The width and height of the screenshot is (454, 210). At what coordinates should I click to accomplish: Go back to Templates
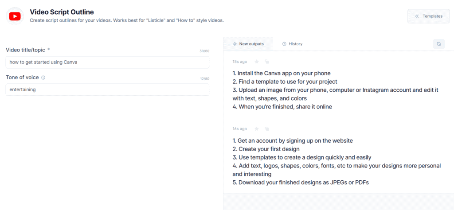(429, 16)
